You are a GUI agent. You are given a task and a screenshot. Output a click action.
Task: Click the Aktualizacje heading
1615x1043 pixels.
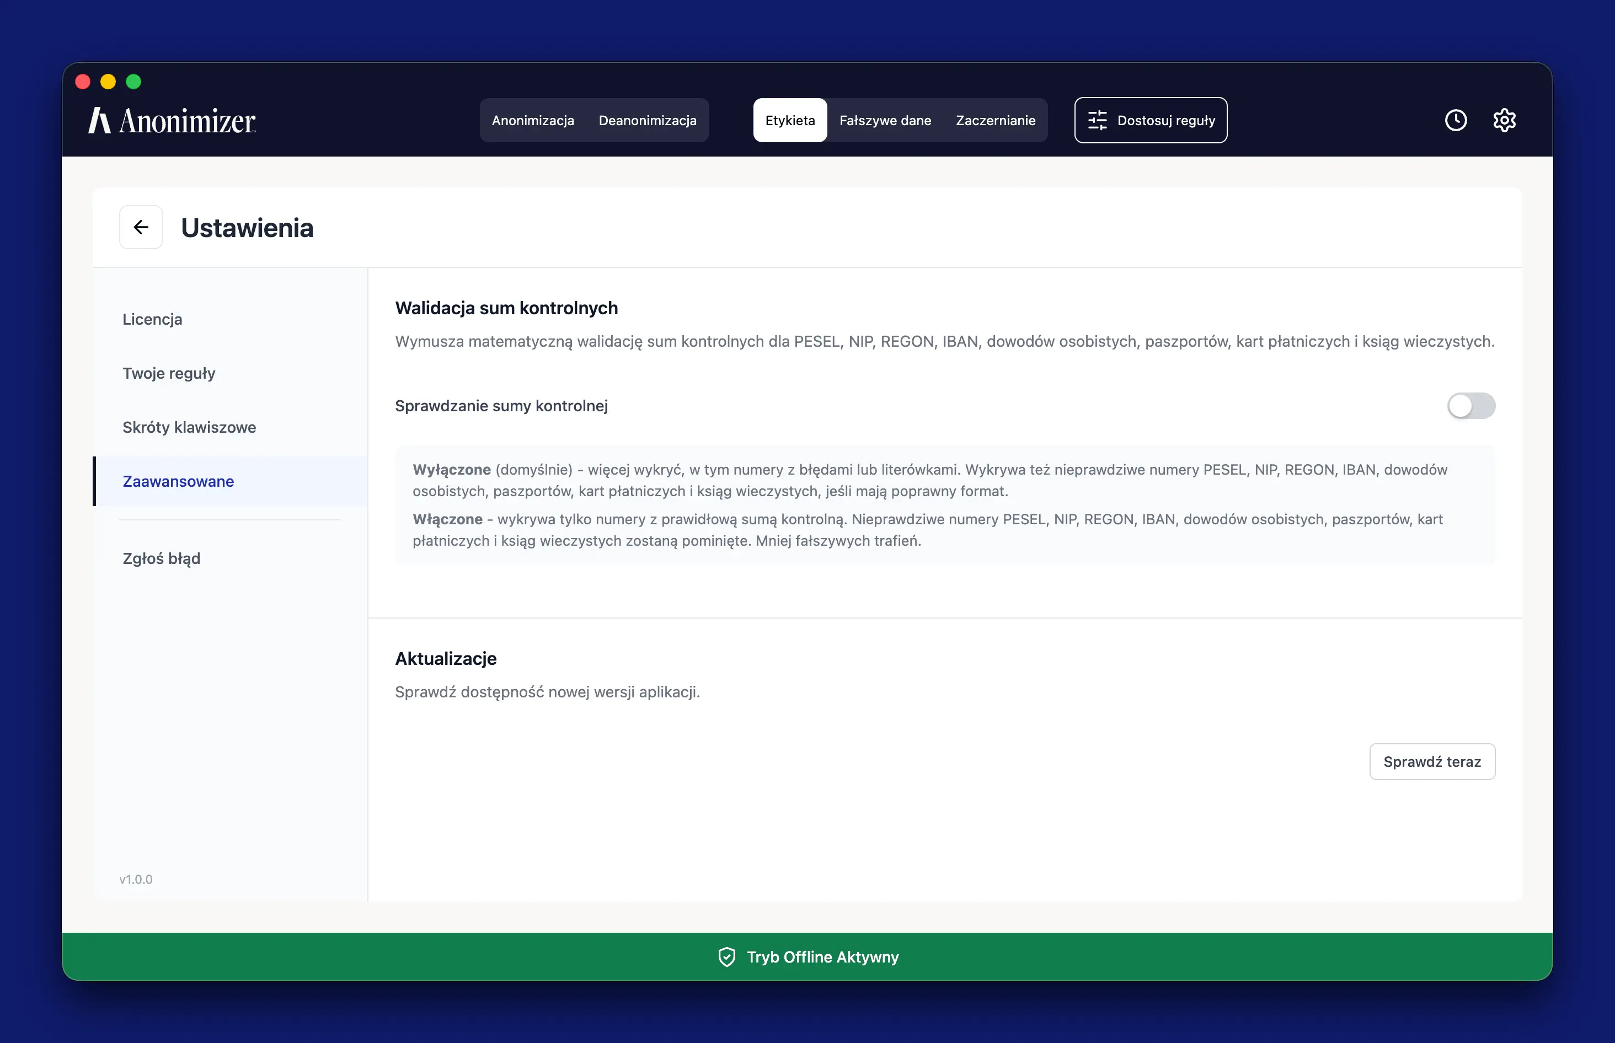[x=446, y=658]
